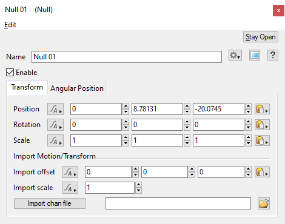Decrease second Import offset with down spinner

coord(192,175)
